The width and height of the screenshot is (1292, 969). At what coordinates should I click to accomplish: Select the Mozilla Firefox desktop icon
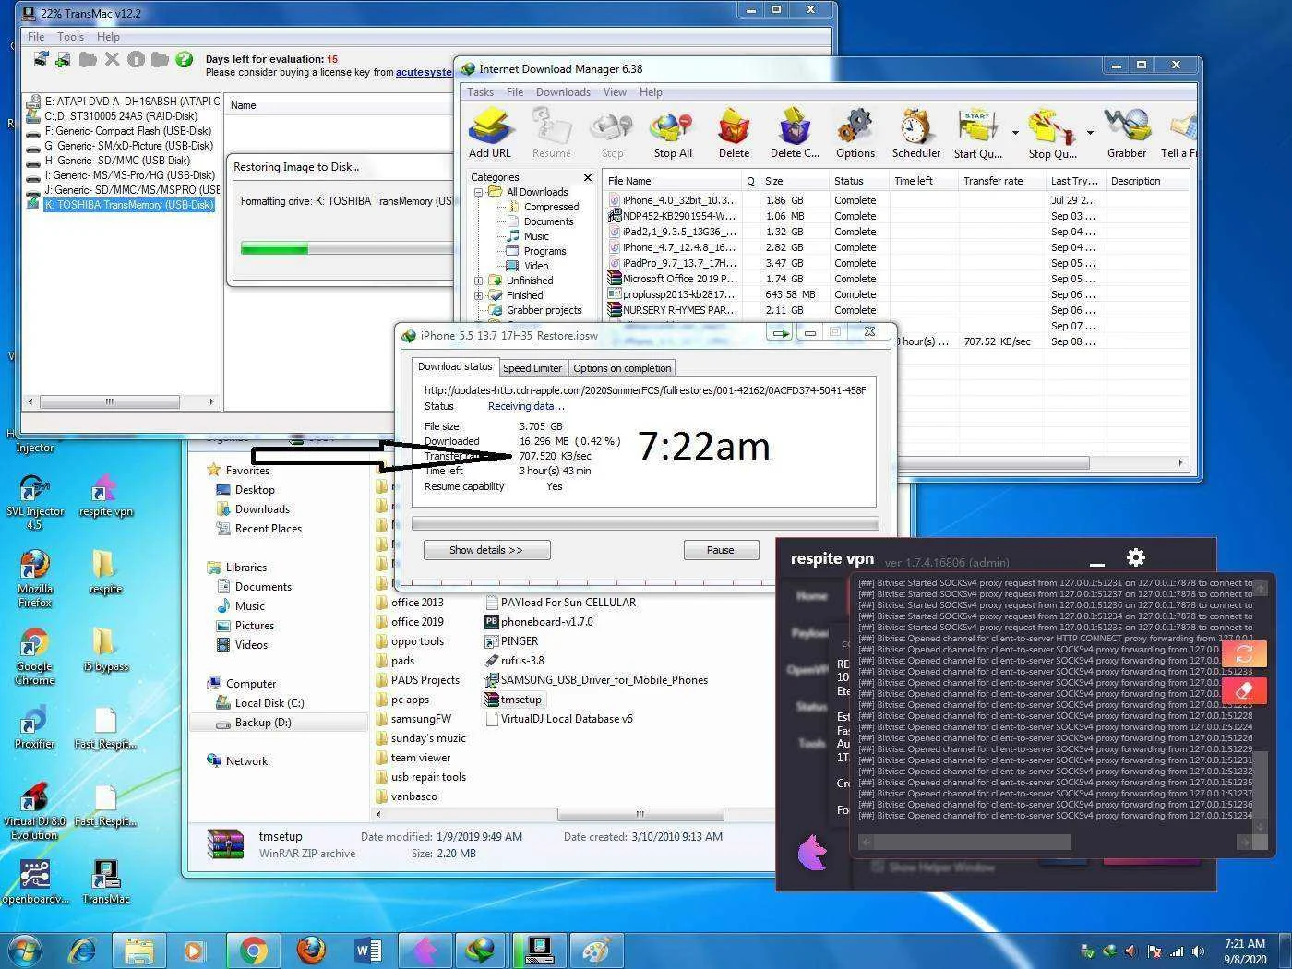(x=34, y=579)
